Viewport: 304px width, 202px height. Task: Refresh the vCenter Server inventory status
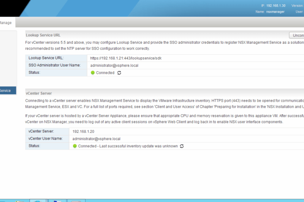(182, 146)
